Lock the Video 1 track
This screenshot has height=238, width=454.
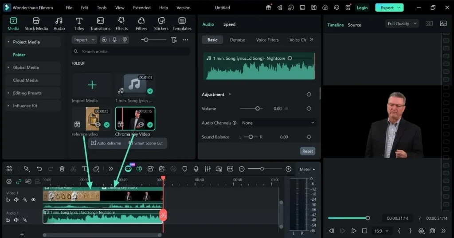click(8, 200)
